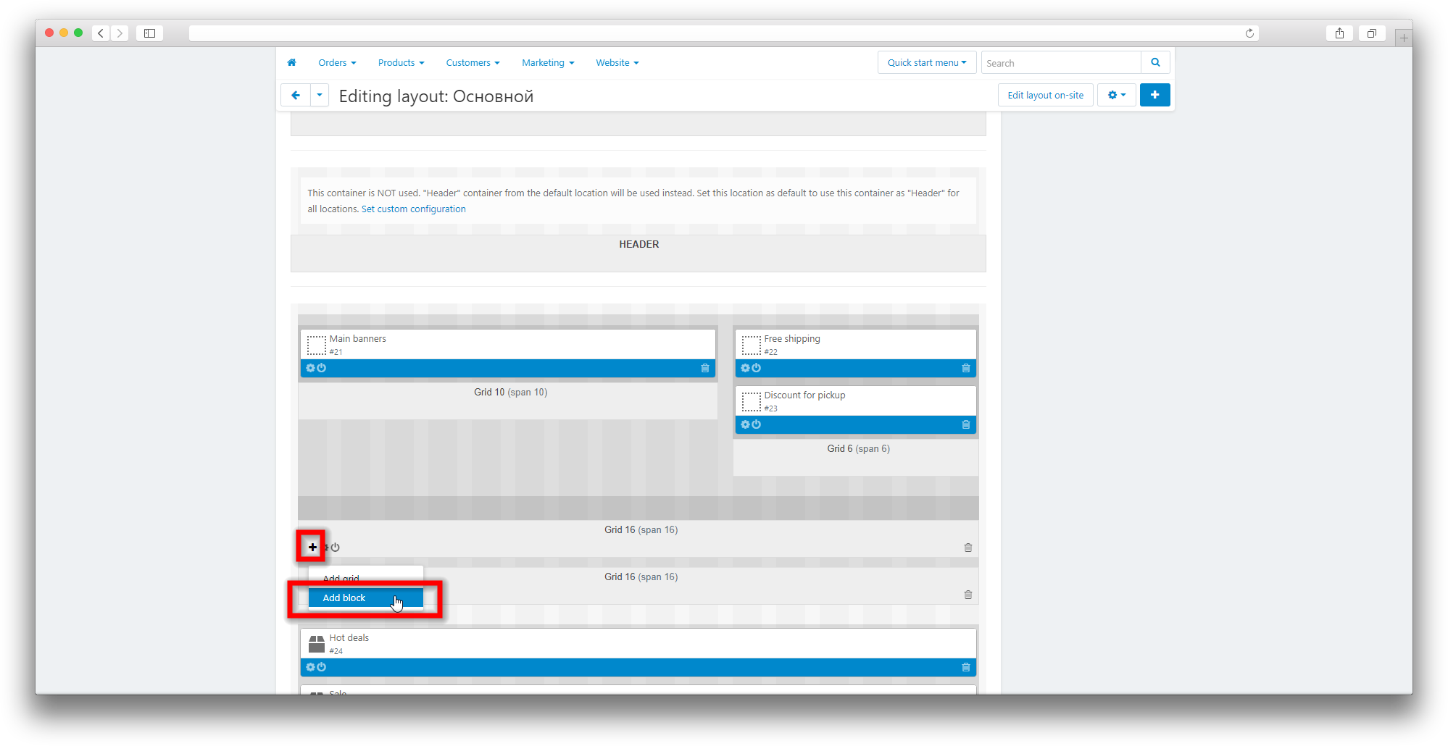Viewport: 1448px width, 746px height.
Task: Click the home icon in navigation bar
Action: (x=291, y=63)
